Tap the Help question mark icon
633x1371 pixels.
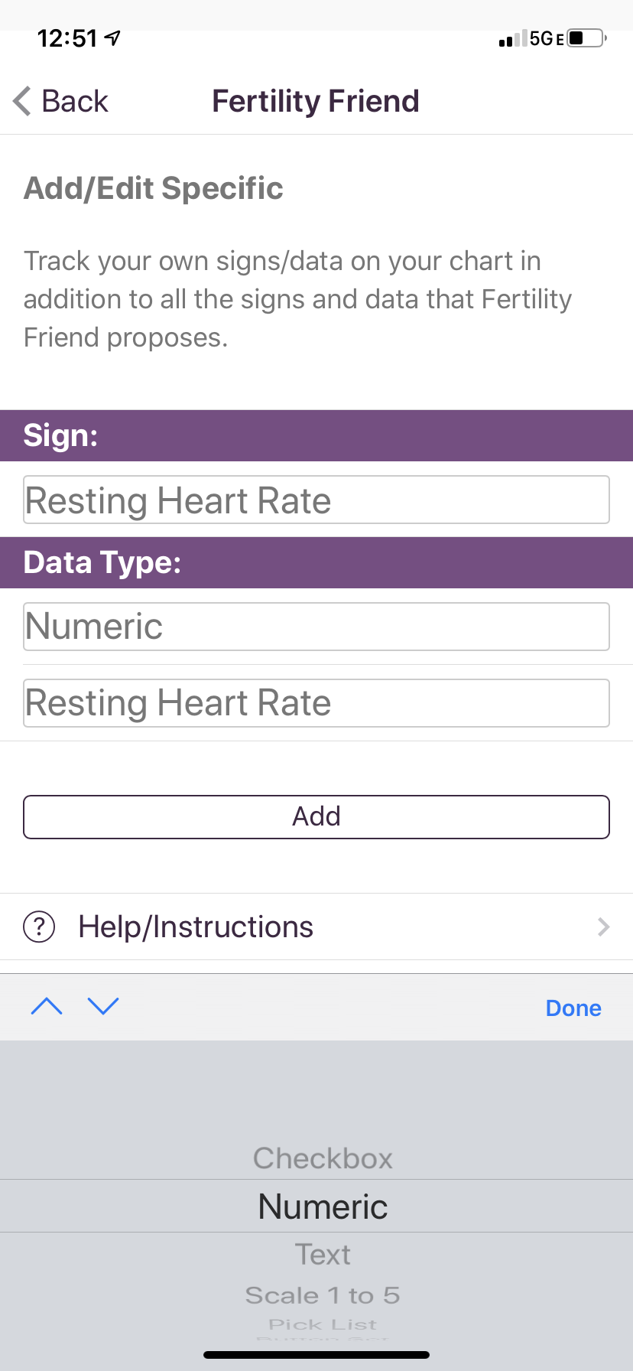pos(39,926)
